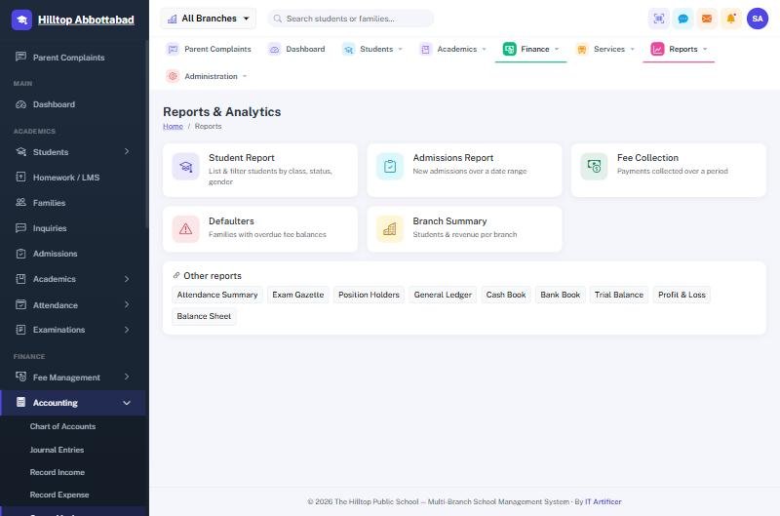
Task: Click the Hilltop Abbottabad title link
Action: coord(86,20)
